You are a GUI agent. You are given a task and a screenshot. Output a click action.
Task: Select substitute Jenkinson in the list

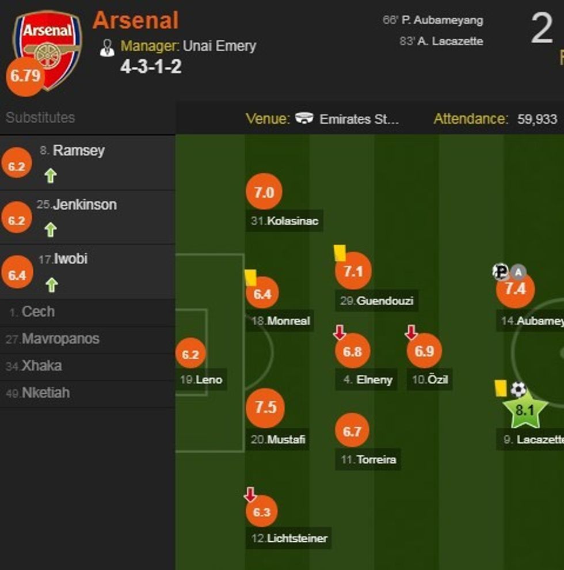click(84, 205)
